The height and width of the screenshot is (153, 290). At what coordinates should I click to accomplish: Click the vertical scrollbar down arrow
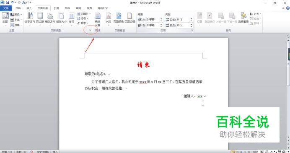[x=288, y=137]
